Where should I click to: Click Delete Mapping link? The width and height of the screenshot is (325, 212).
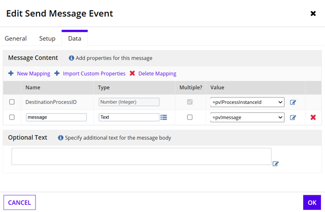click(x=153, y=74)
